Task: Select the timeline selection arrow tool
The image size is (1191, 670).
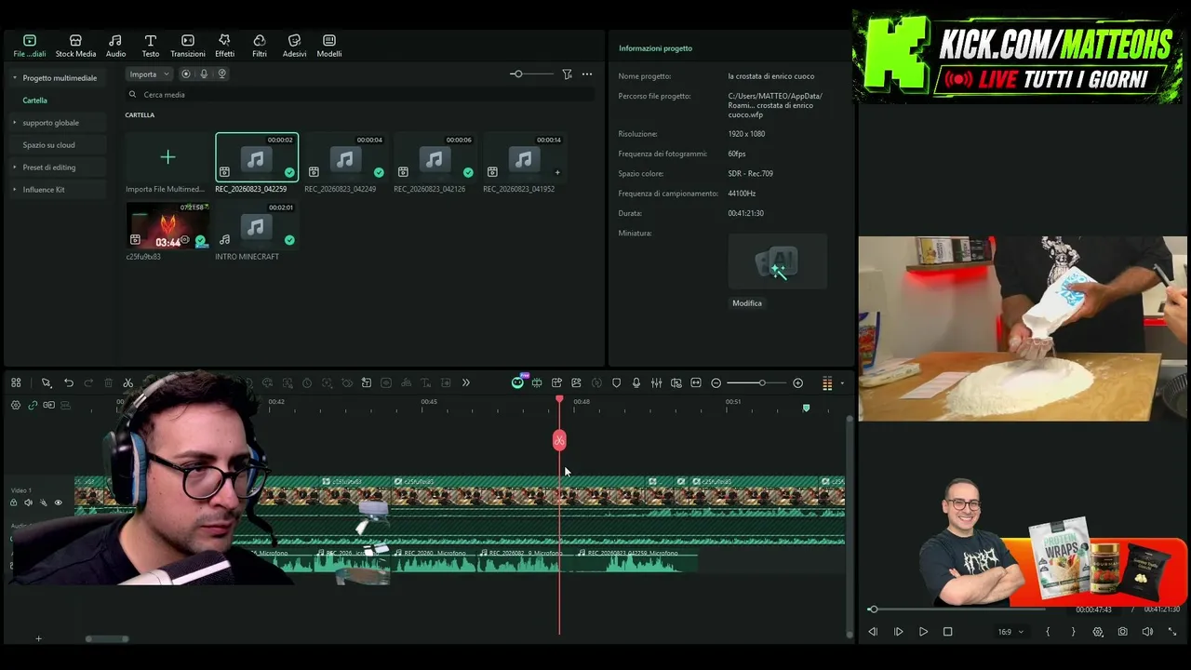Action: pyautogui.click(x=46, y=383)
